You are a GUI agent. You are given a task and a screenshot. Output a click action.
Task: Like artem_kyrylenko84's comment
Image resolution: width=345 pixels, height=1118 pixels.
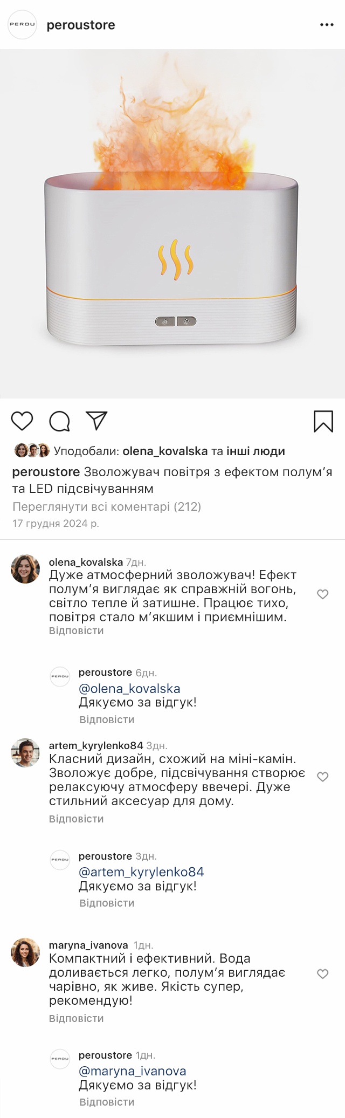point(322,777)
